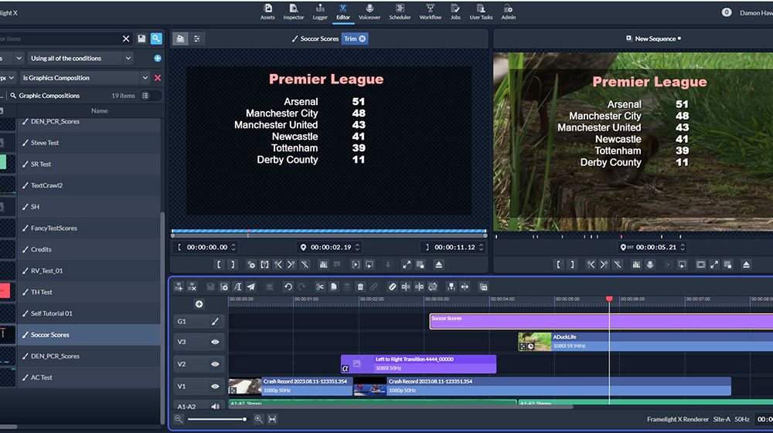
Task: Open source in timecode stepper arrows
Action: (233, 248)
